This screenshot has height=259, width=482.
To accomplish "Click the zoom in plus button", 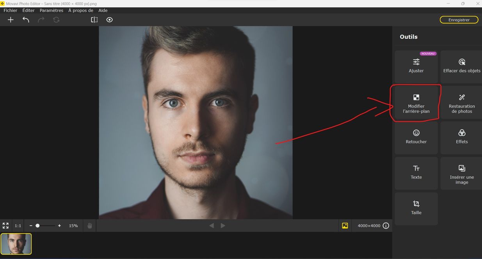I will coord(59,225).
